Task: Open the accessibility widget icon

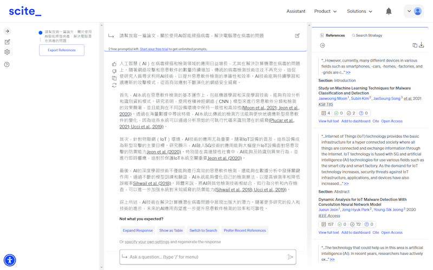Action: point(10,260)
